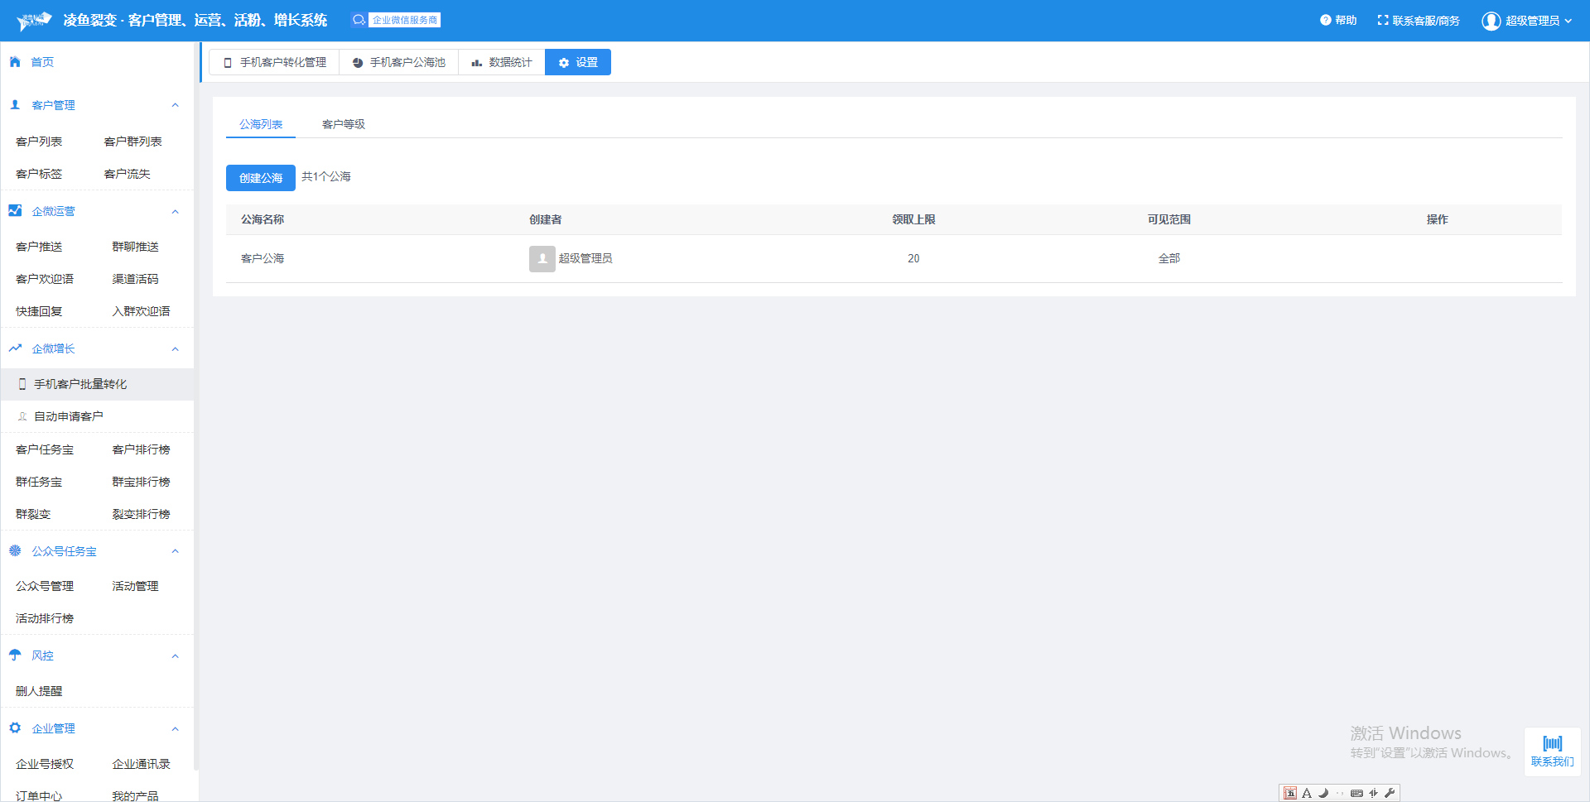Click the IME wrench settings icon
Screen dimensions: 1590x802
pyautogui.click(x=1390, y=793)
